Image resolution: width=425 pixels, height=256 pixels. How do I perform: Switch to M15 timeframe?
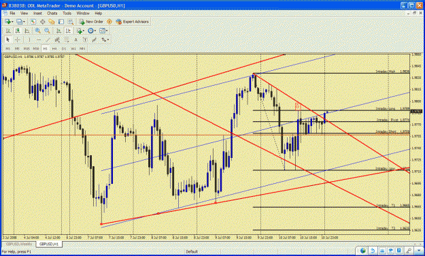(x=27, y=48)
